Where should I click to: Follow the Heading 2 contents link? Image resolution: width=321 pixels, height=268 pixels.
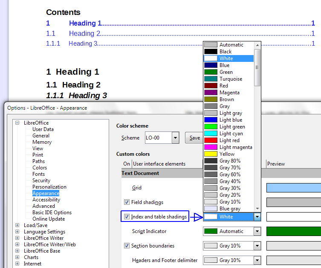(x=84, y=33)
